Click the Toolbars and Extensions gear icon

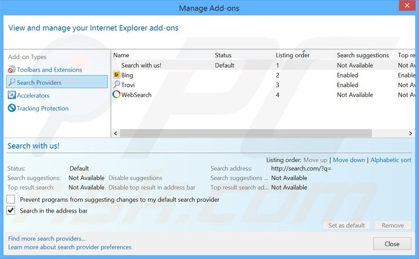coord(12,70)
